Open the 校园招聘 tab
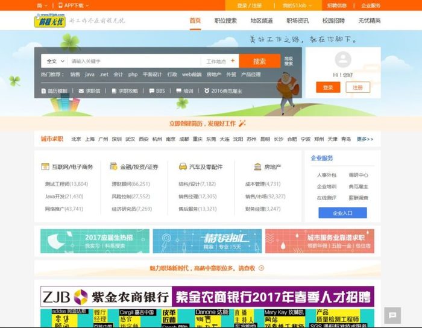422x328 pixels. click(x=333, y=20)
